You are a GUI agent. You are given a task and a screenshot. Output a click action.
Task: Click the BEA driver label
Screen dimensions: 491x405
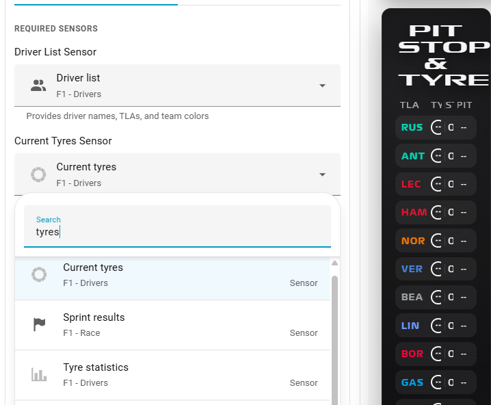click(412, 297)
